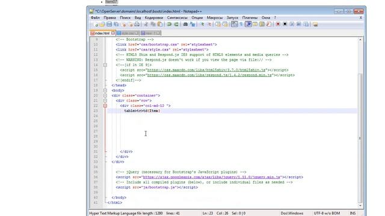The image size is (385, 216).
Task: Open the Поиск menu
Action: [x=125, y=17]
